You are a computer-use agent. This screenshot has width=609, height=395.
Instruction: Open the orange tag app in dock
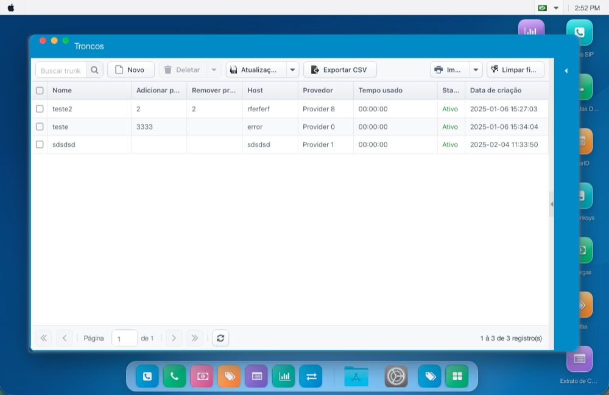pyautogui.click(x=229, y=376)
